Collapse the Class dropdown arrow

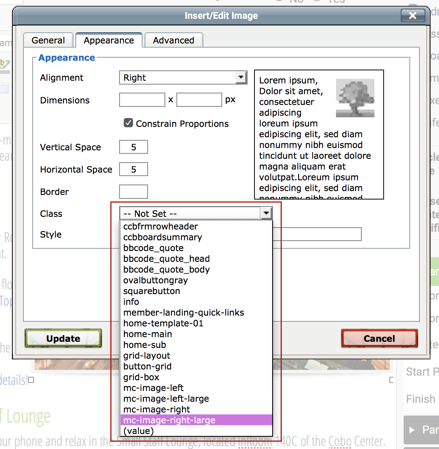click(x=266, y=213)
